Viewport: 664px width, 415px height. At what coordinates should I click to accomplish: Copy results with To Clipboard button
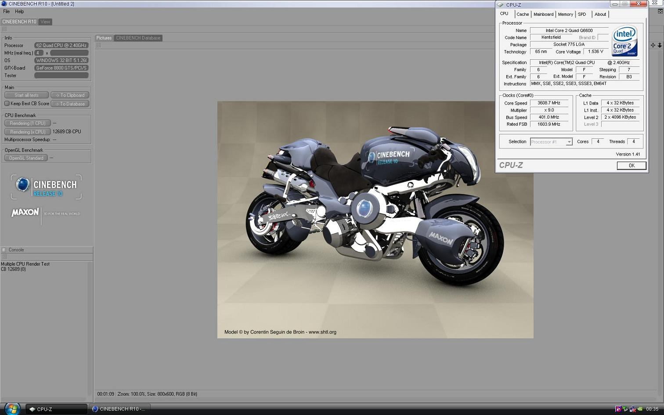pos(70,95)
